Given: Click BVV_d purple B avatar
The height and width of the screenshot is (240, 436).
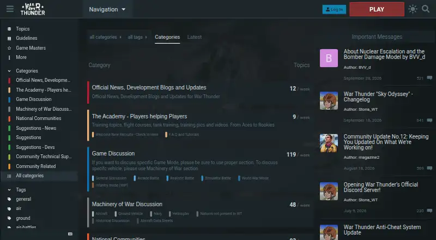Looking at the screenshot, I should click(329, 58).
